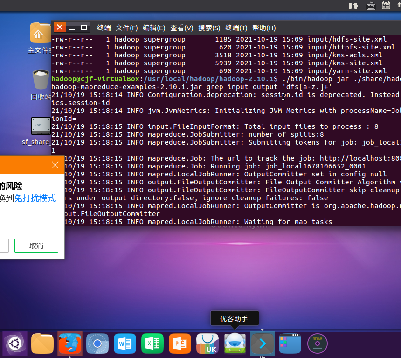Open WPS Writer from the dock
The height and width of the screenshot is (358, 401).
[x=125, y=344]
